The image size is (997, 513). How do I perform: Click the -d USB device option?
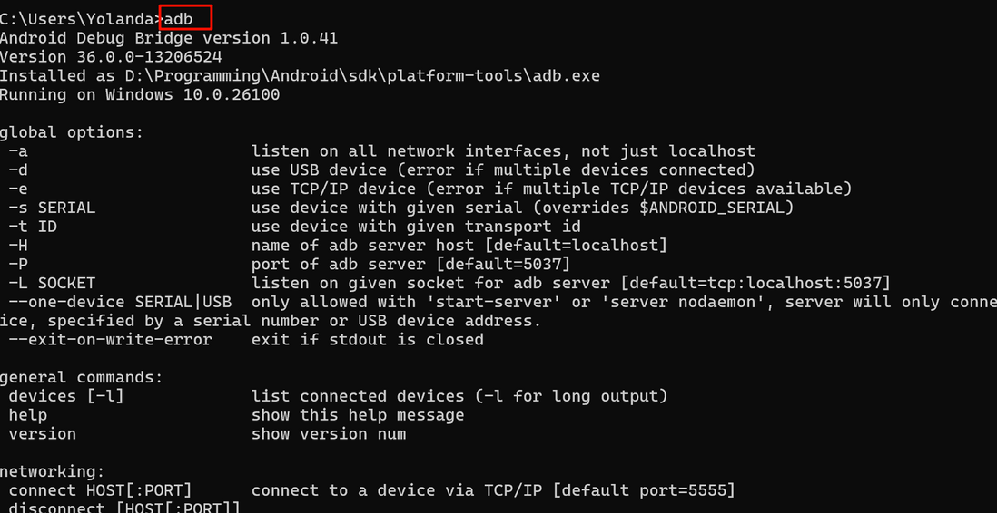tap(18, 170)
